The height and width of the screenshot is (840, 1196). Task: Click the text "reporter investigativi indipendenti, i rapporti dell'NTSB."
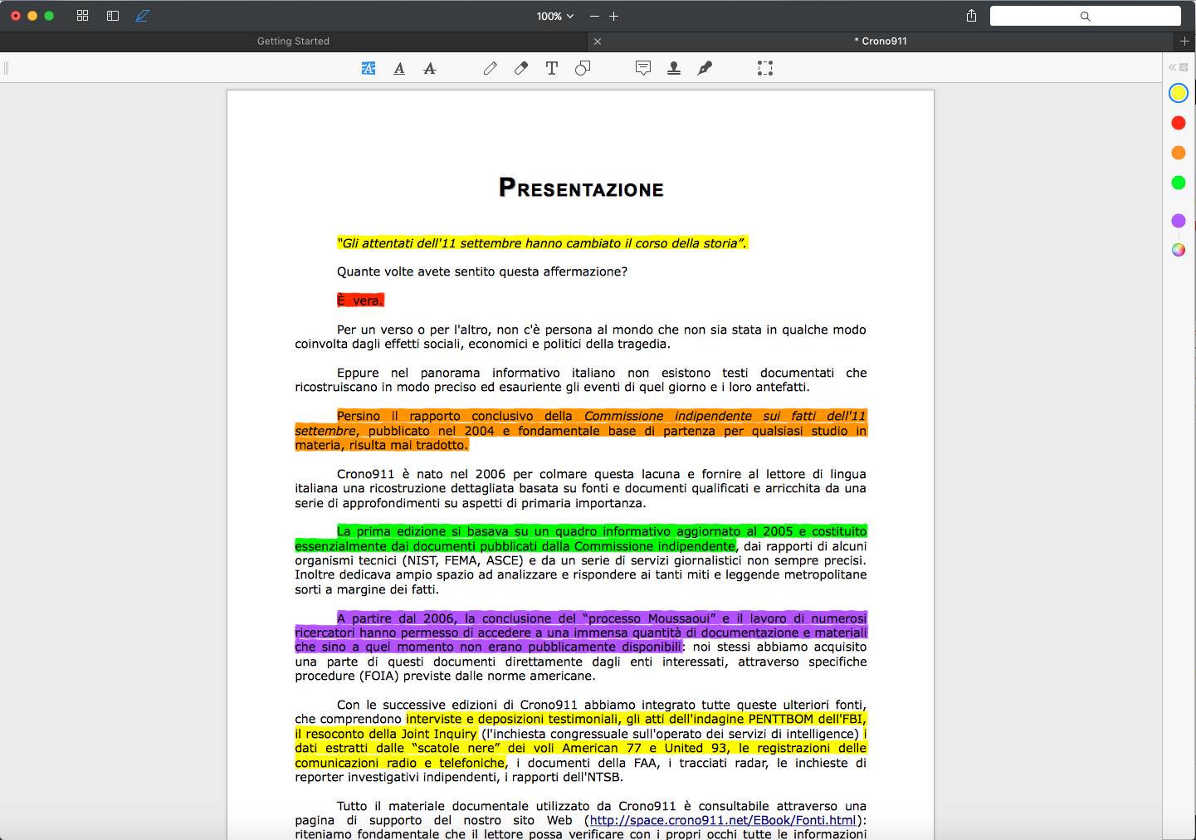coord(459,777)
